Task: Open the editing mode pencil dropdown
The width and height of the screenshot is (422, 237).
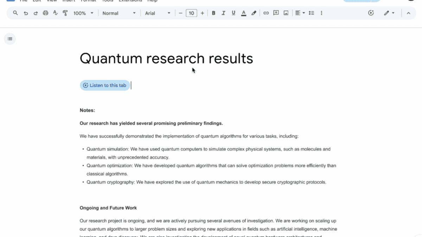Action: tap(389, 13)
